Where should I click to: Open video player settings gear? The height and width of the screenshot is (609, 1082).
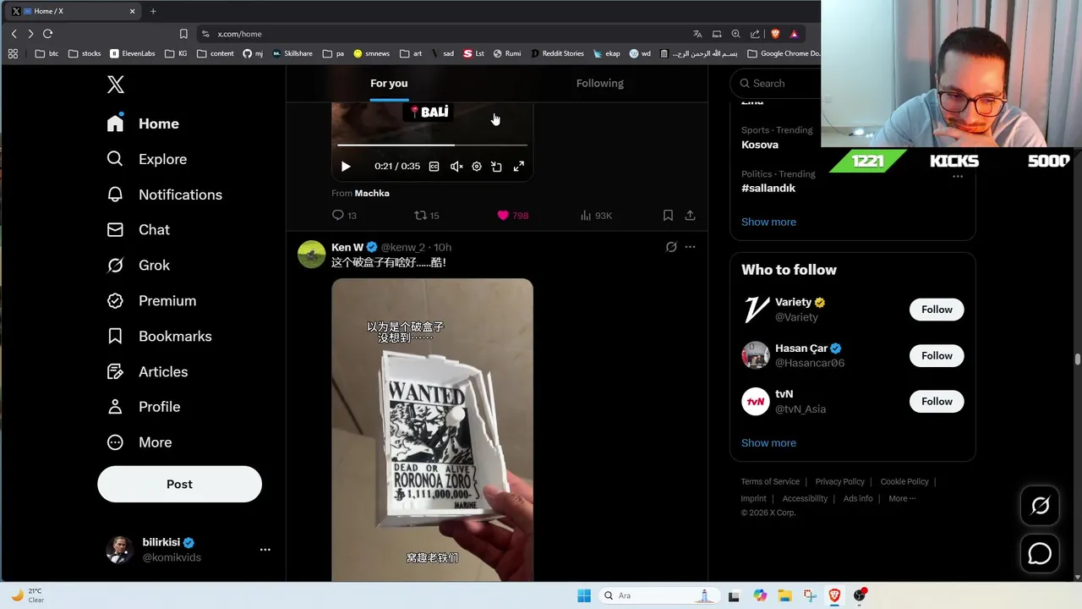(x=477, y=167)
